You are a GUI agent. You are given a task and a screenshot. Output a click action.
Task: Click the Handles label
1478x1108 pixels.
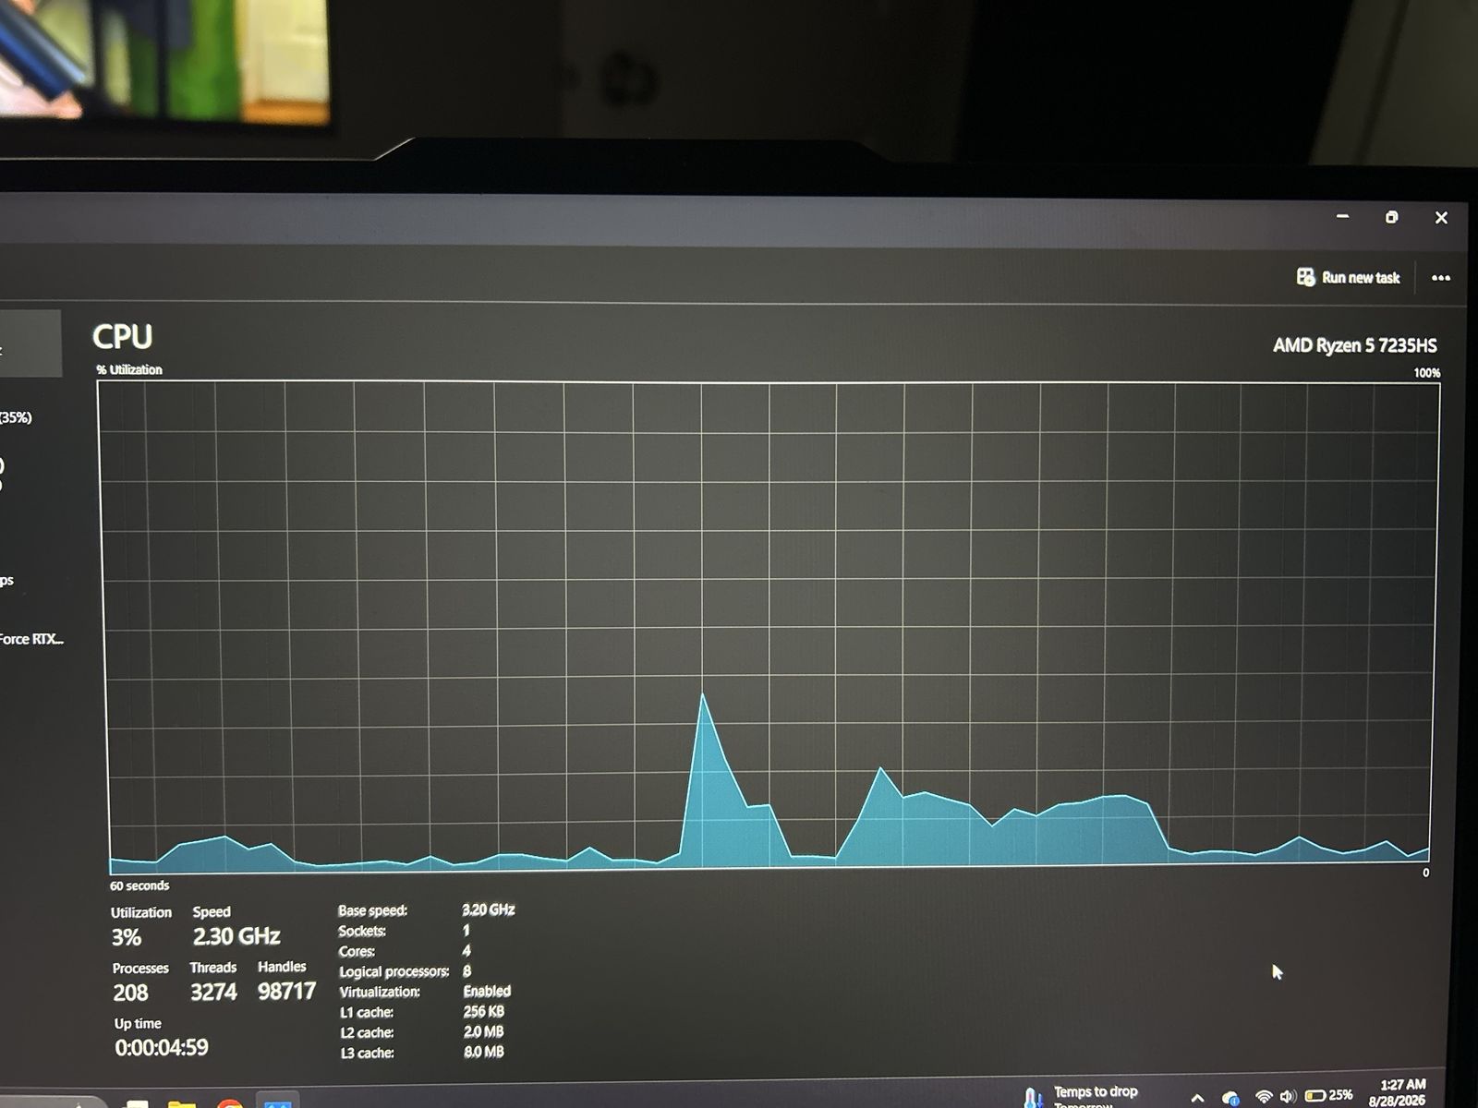(282, 967)
